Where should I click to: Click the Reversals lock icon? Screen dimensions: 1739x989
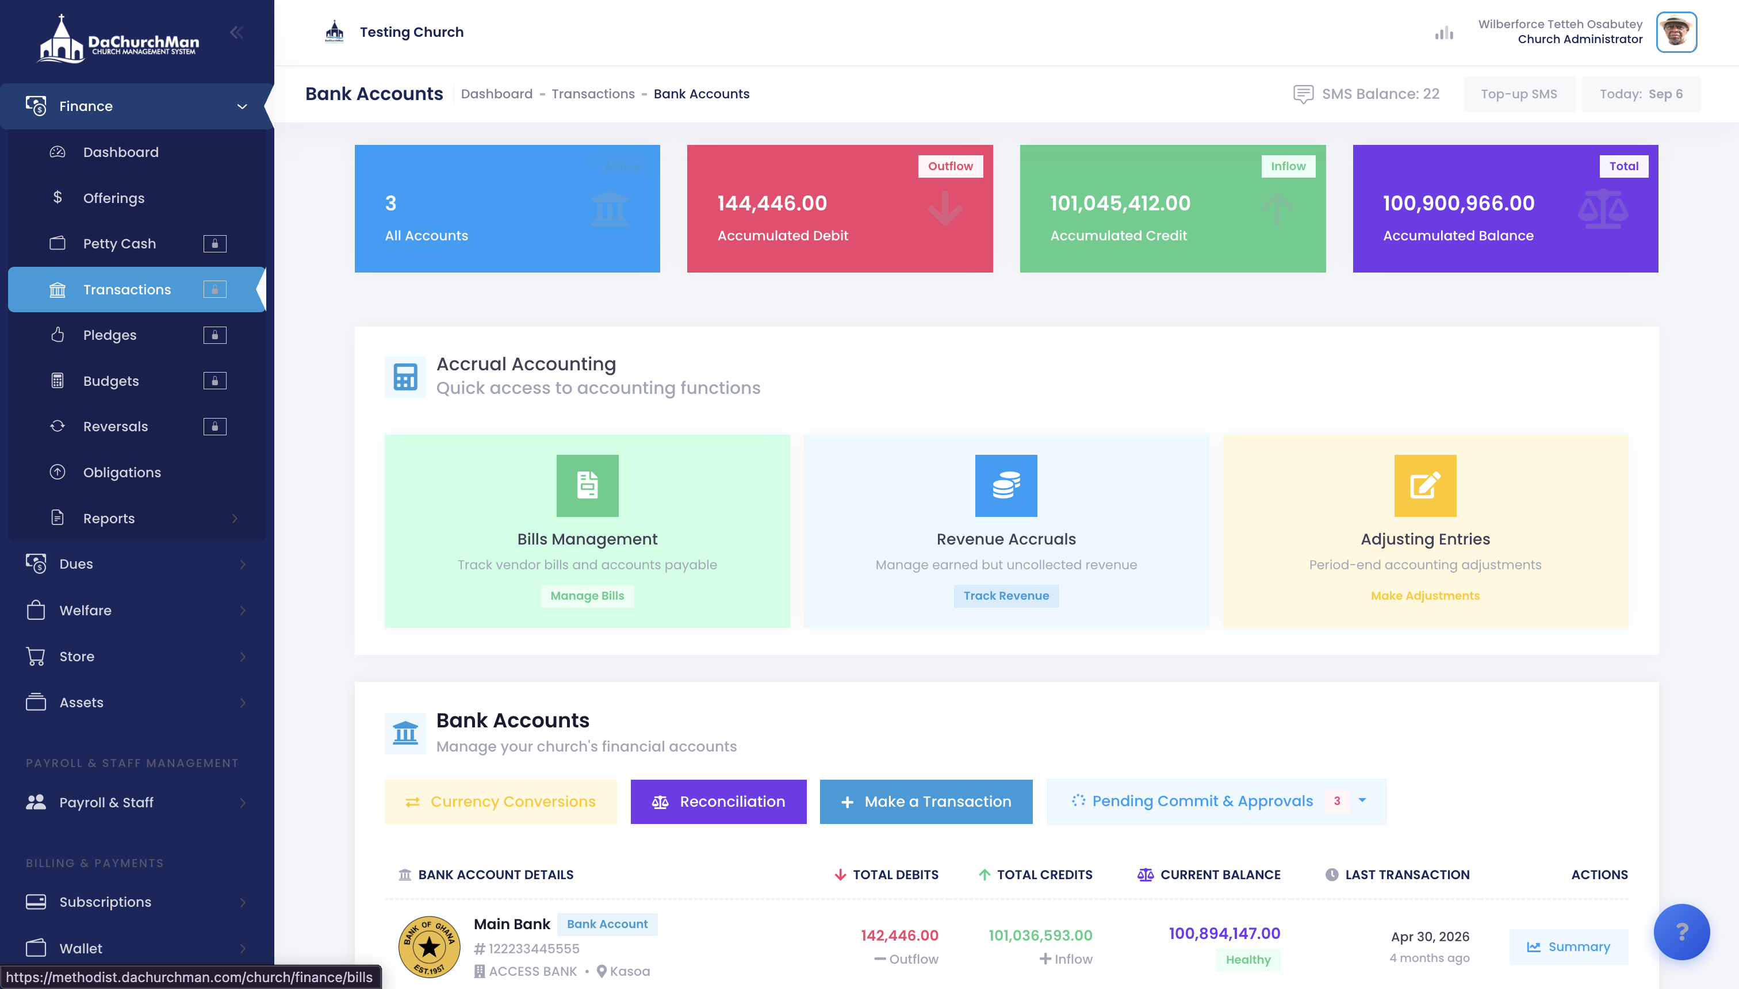click(214, 427)
